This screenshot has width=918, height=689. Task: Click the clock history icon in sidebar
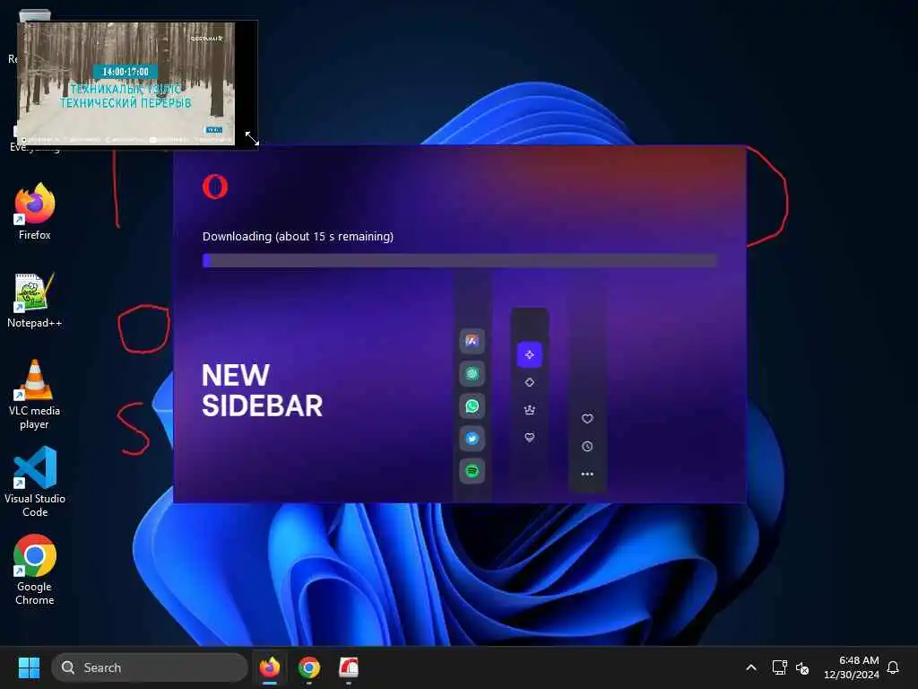(587, 447)
